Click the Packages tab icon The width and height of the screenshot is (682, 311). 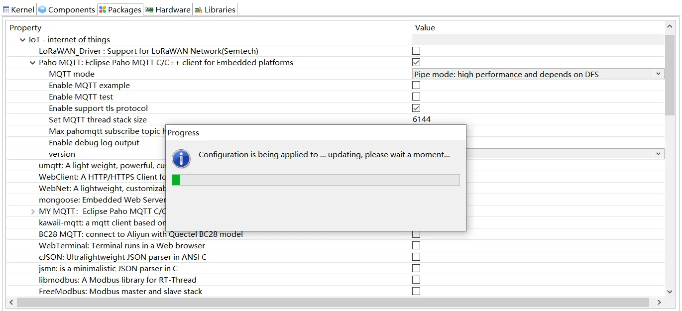(103, 9)
